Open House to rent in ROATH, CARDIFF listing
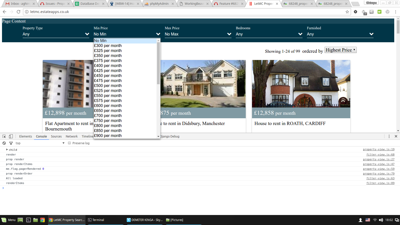 tap(290, 123)
